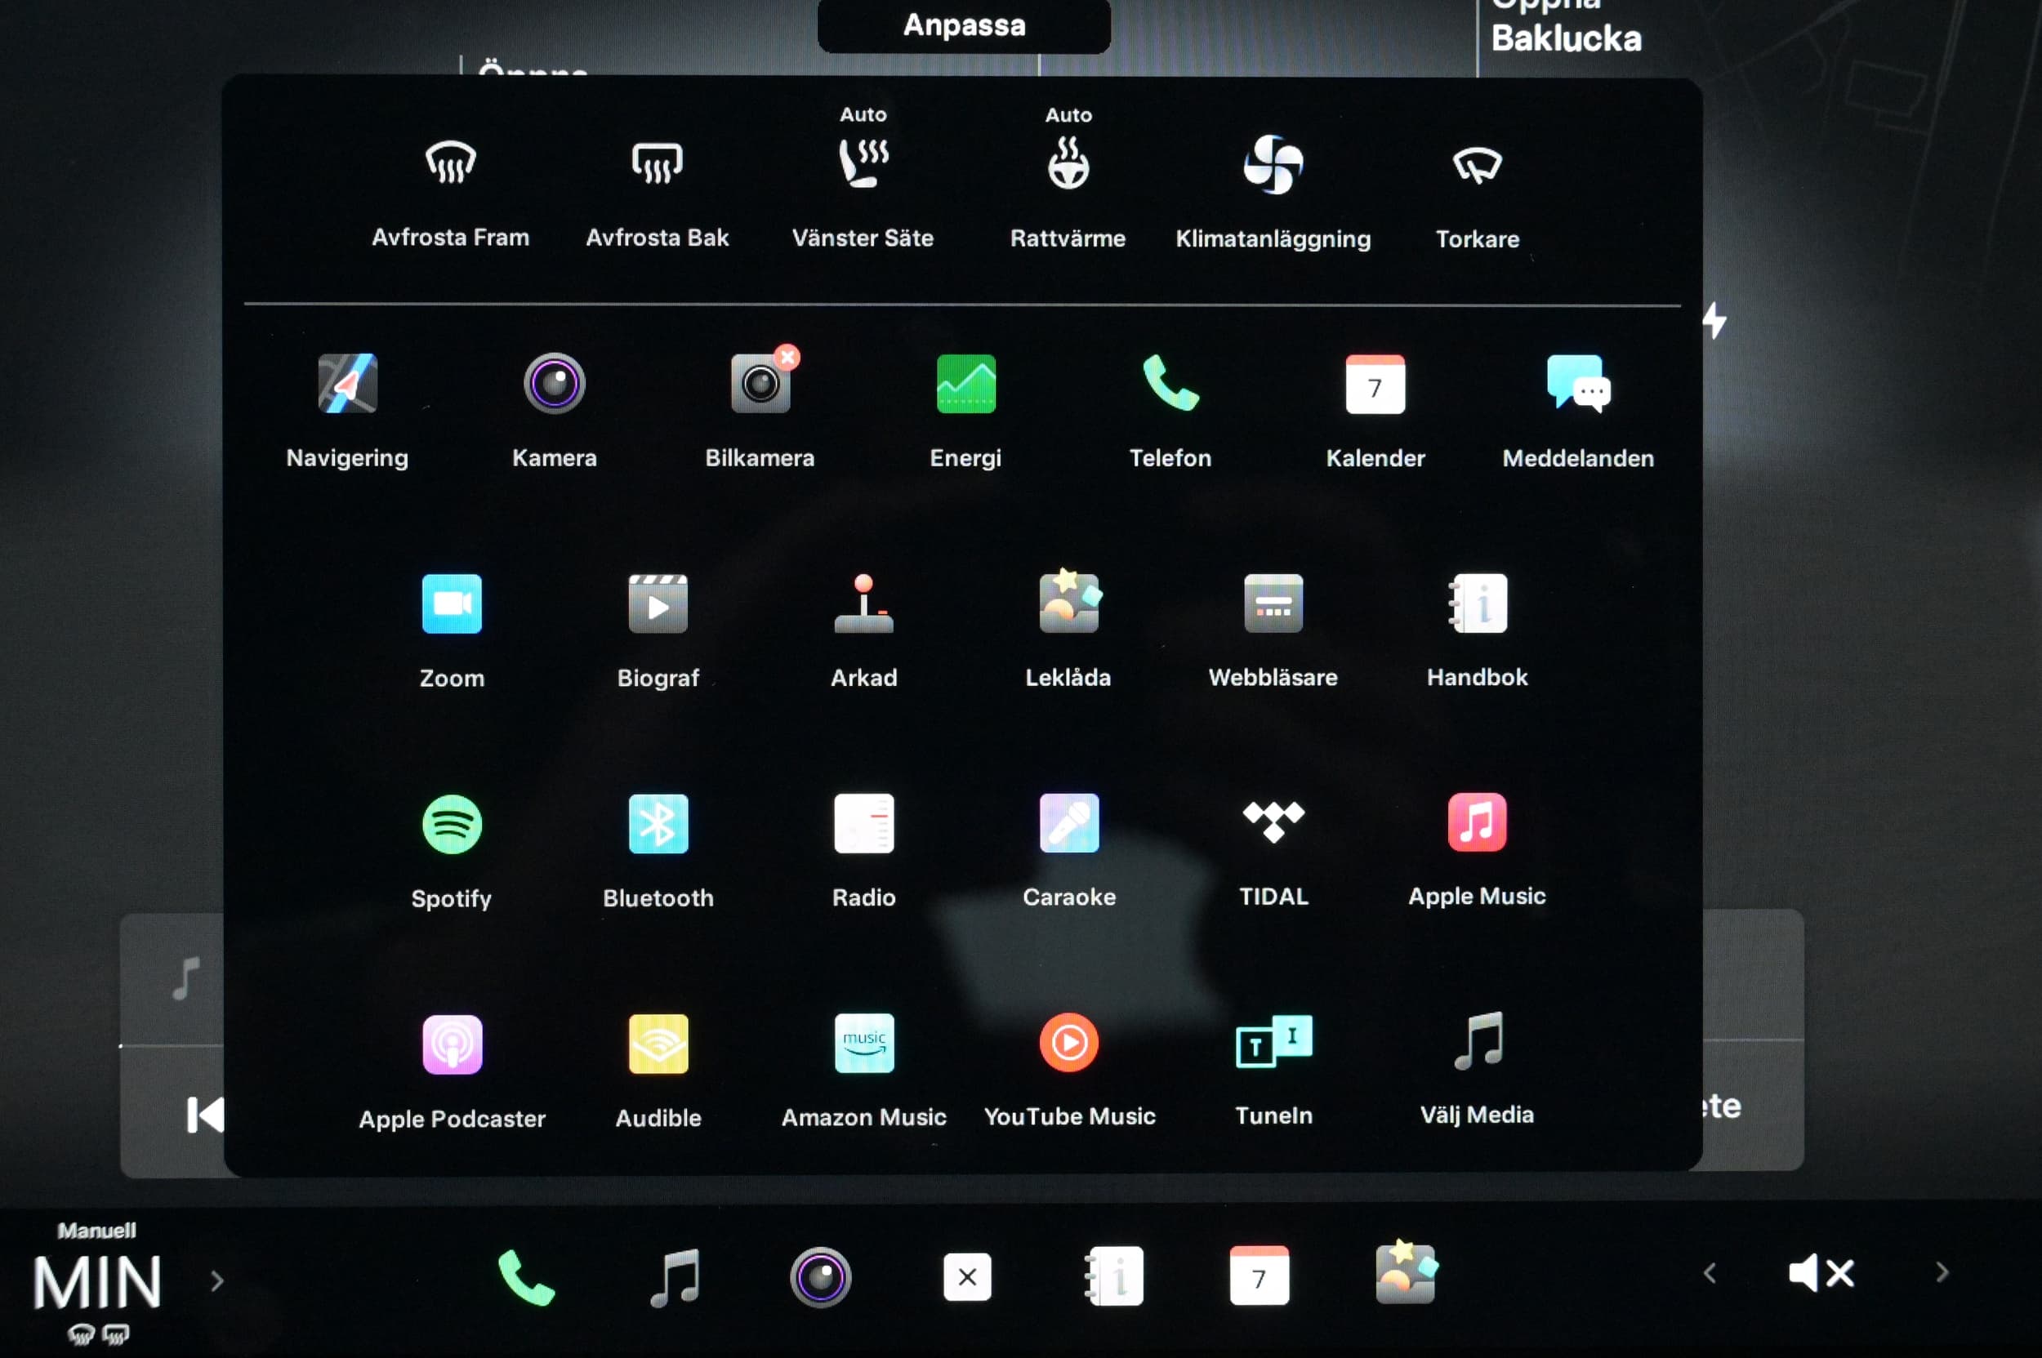
Task: Activate Torkare wipers control
Action: 1477,165
